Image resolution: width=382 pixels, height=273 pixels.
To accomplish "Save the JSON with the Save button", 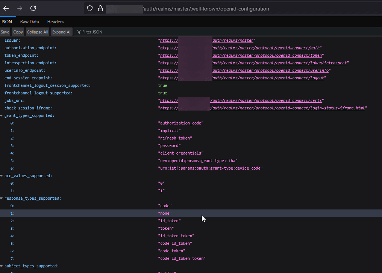I will [x=5, y=32].
